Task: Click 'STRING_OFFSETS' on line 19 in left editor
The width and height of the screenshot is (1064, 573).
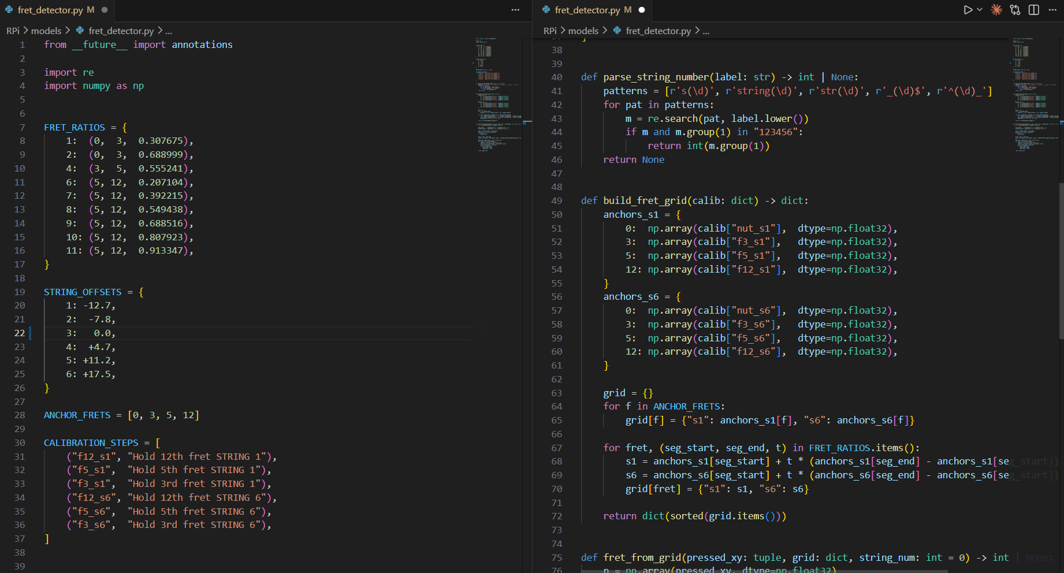Action: click(x=83, y=292)
